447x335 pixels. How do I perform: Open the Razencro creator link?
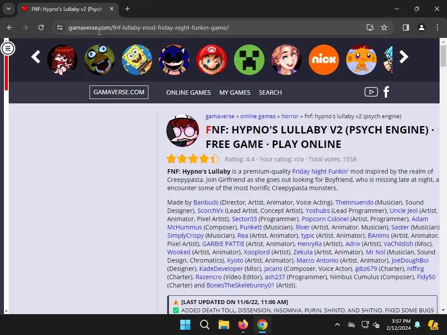(x=208, y=277)
